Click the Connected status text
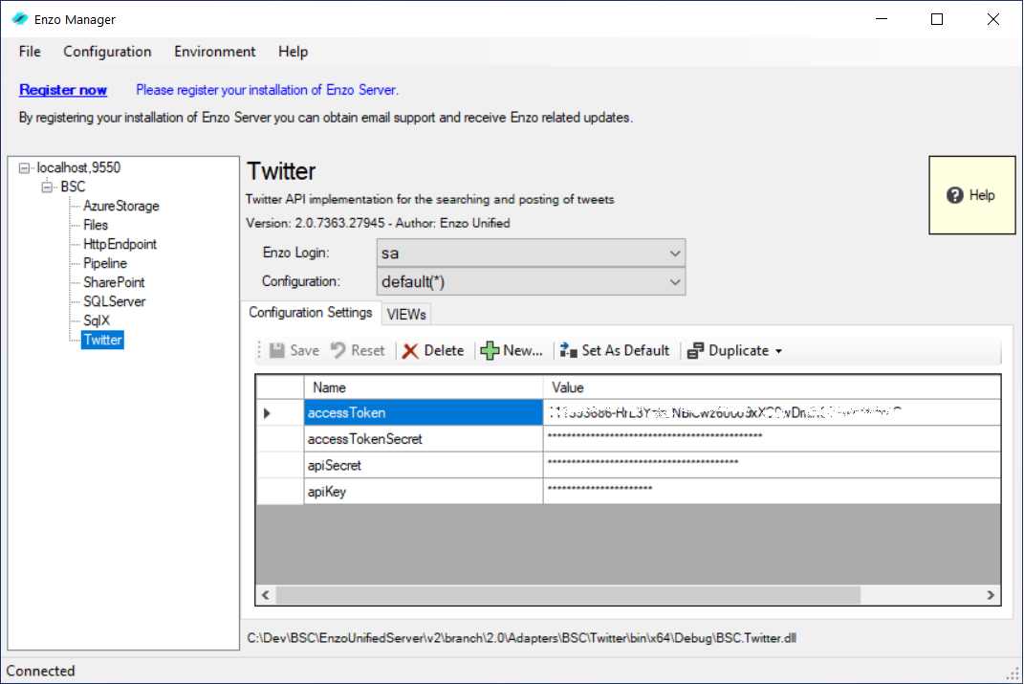Screen dimensions: 1024x684 tap(40, 671)
